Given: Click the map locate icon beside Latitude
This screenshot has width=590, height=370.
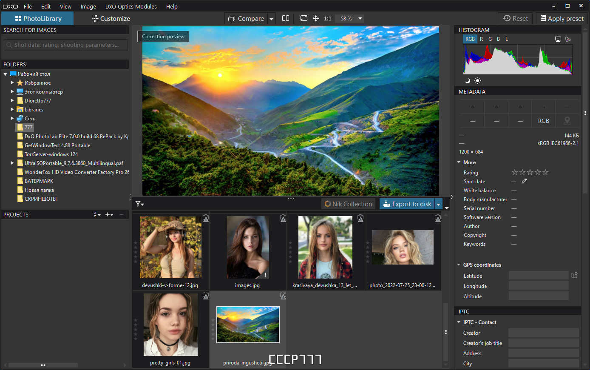Looking at the screenshot, I should pyautogui.click(x=574, y=275).
